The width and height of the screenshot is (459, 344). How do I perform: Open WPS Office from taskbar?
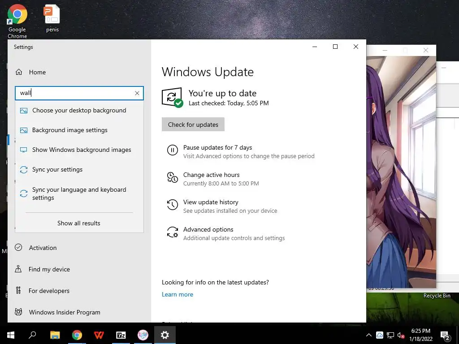tap(99, 335)
